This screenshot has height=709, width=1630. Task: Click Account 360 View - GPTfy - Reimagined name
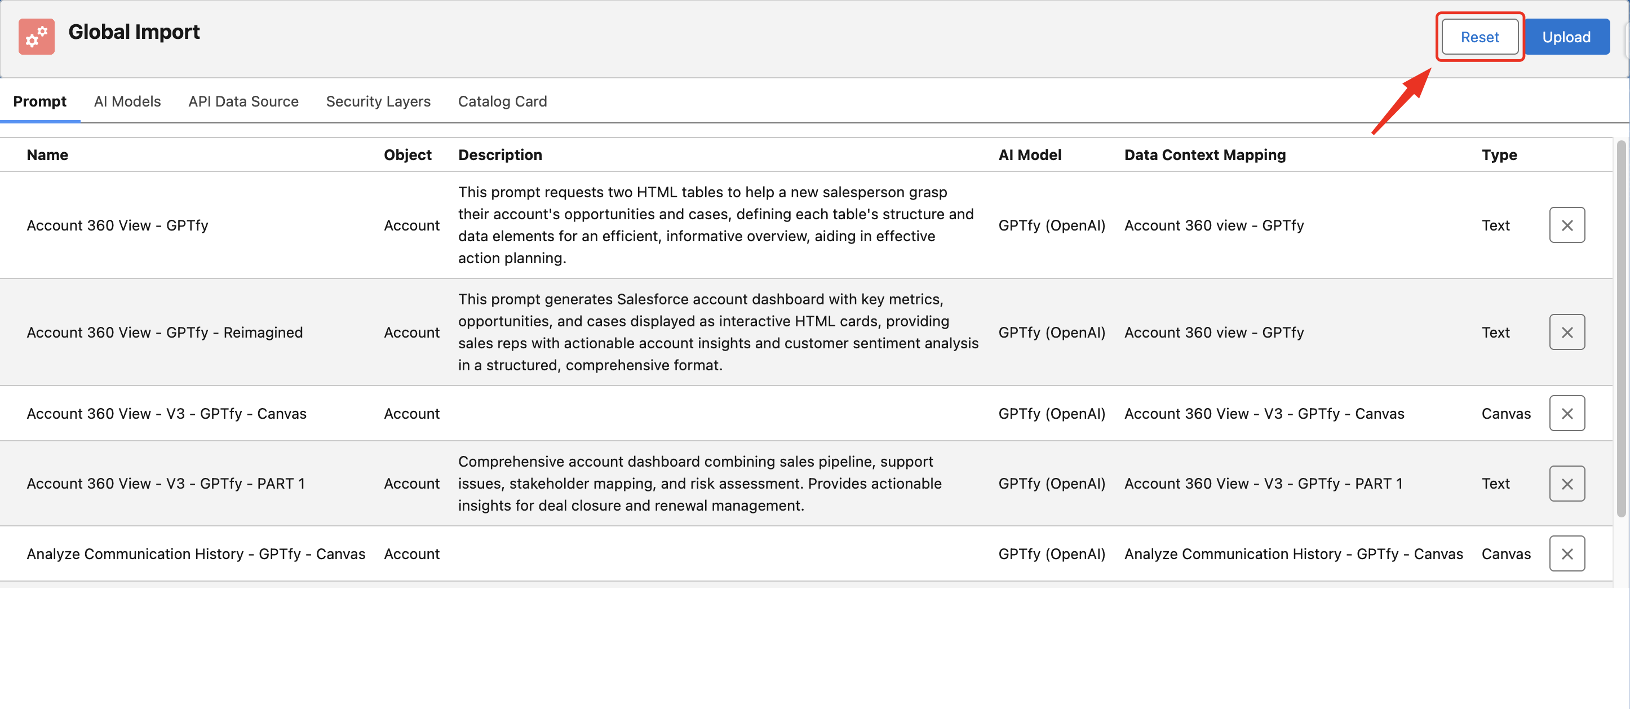[165, 332]
